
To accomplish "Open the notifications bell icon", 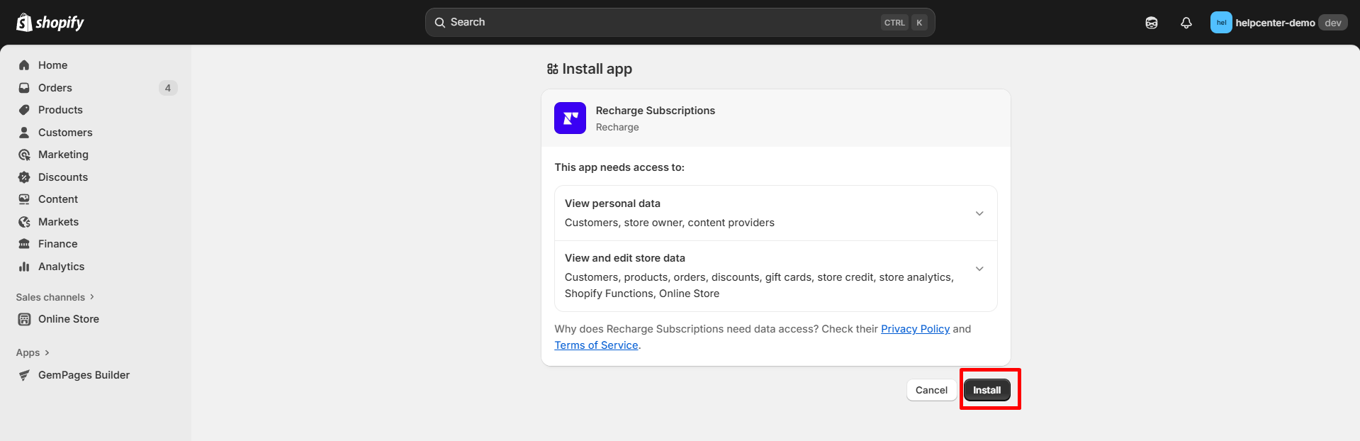I will (x=1186, y=23).
